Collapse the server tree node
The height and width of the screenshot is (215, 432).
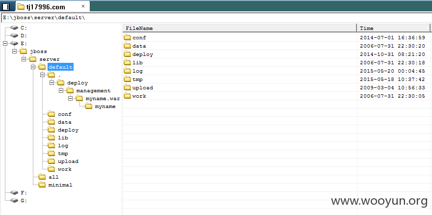click(x=24, y=59)
